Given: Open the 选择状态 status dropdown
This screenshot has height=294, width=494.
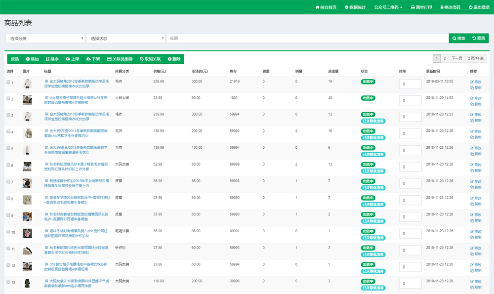Looking at the screenshot, I should [126, 38].
